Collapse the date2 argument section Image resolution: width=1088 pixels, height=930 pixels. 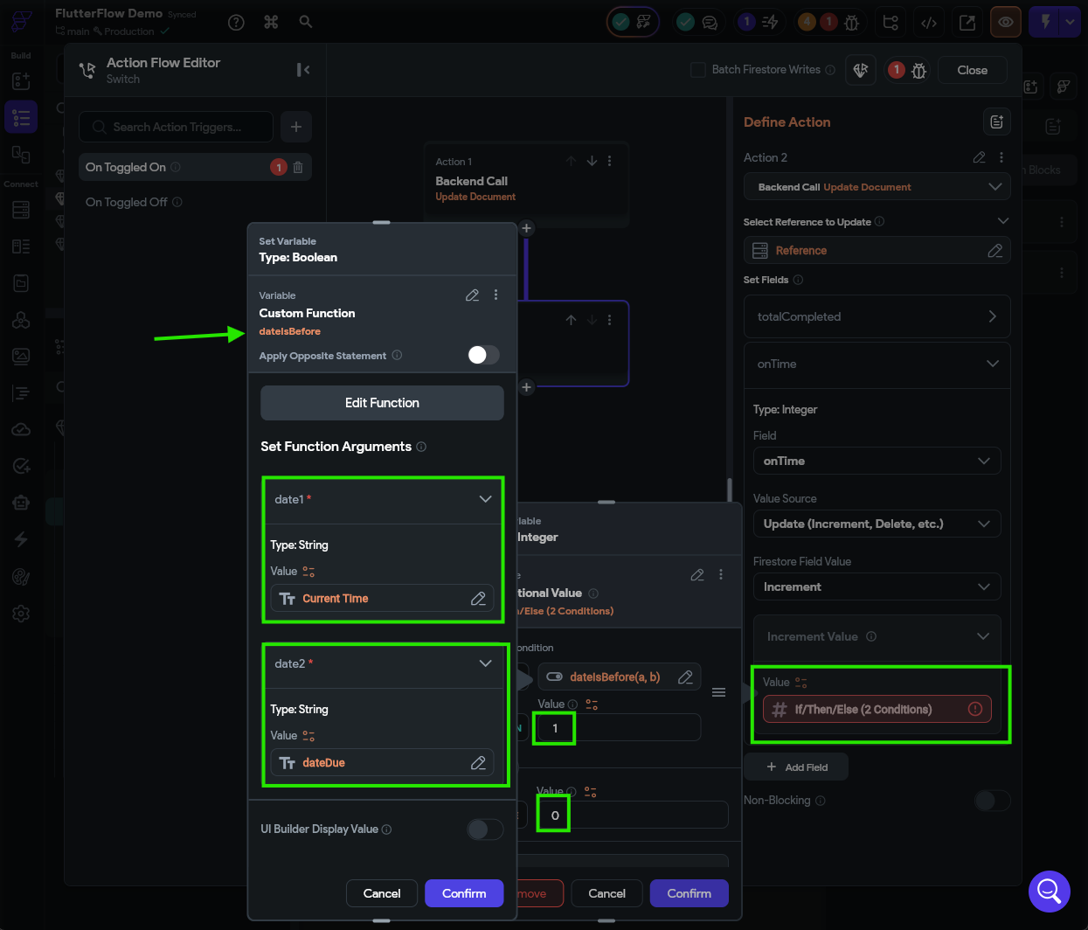point(485,663)
